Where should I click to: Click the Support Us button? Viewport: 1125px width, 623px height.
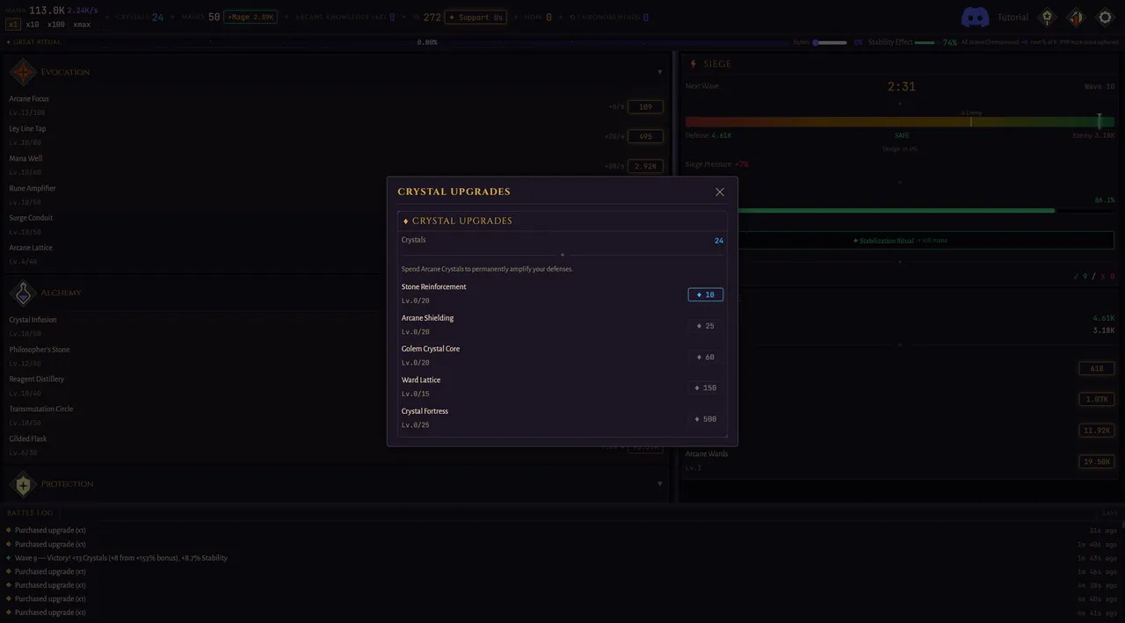(x=475, y=17)
